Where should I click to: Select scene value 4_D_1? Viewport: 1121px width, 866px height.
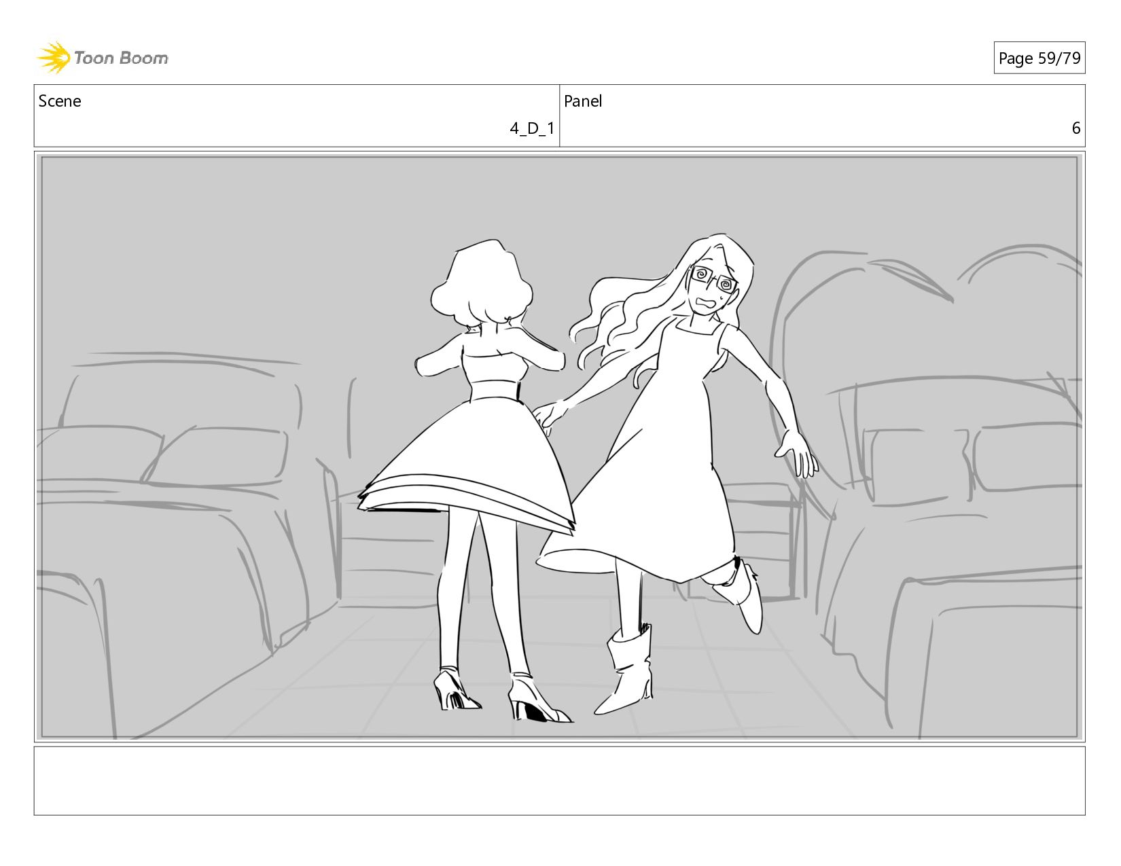(x=532, y=128)
